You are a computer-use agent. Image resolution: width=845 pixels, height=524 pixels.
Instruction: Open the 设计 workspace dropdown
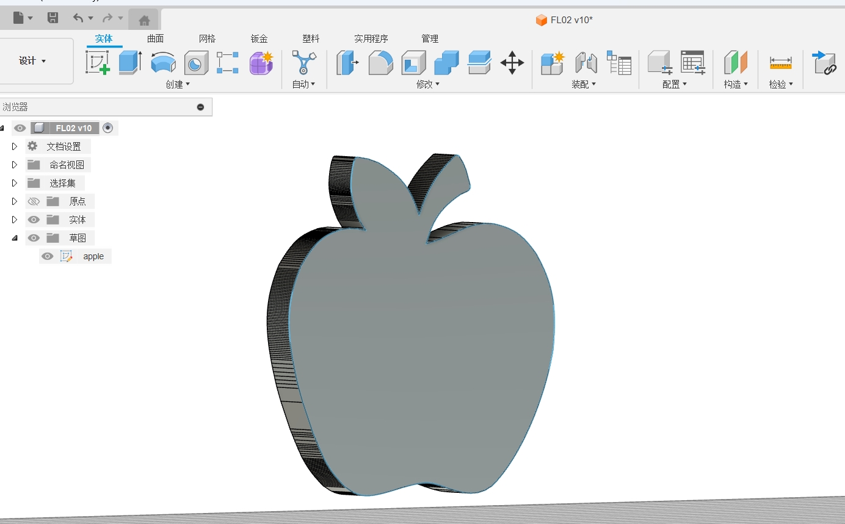(33, 61)
